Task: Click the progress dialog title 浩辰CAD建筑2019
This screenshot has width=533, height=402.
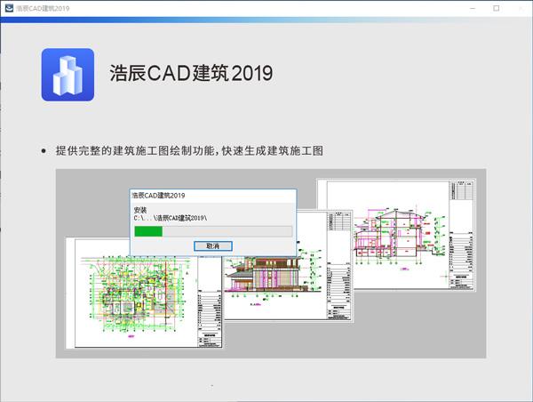Action: [x=158, y=196]
